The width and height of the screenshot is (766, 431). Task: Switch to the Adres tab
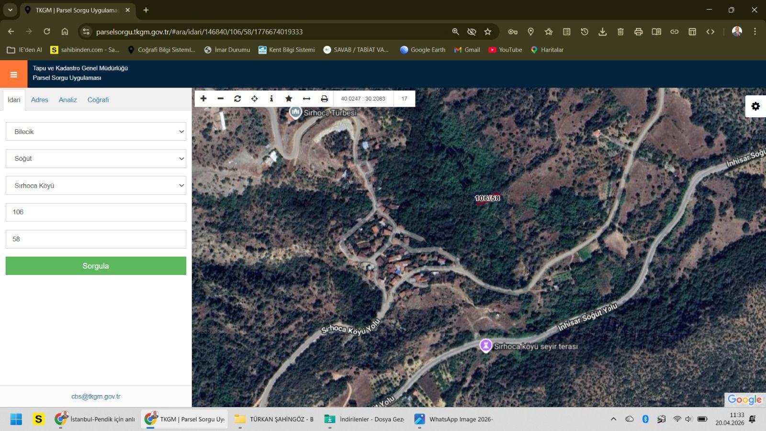click(x=39, y=100)
